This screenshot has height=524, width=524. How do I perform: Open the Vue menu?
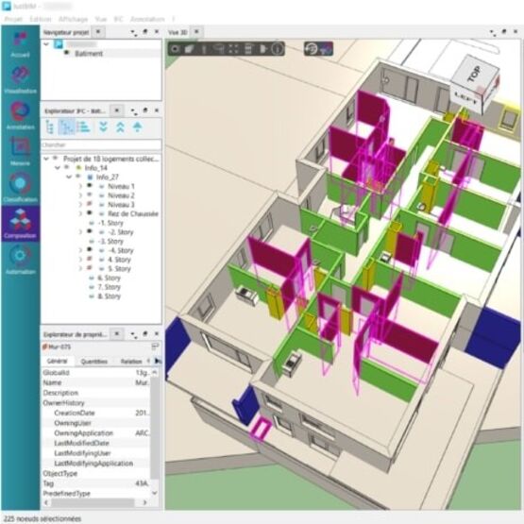point(101,19)
